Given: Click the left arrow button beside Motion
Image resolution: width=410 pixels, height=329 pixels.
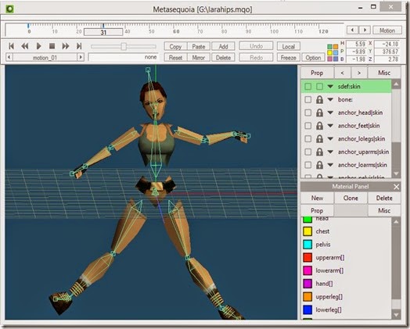Looking at the screenshot, I should (x=352, y=30).
